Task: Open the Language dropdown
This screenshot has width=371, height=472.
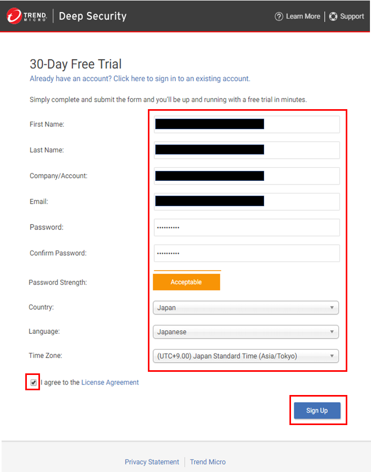Action: pos(246,332)
